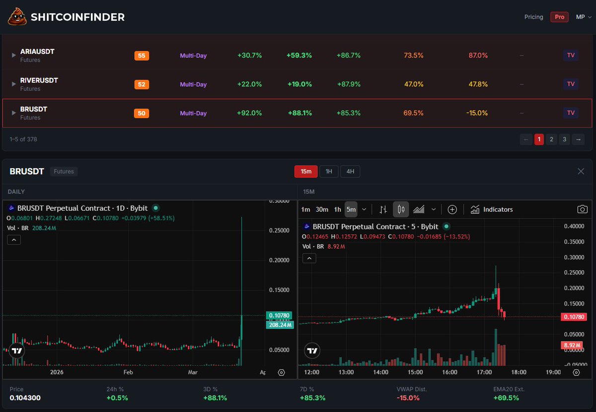Take a chart snapshot with the camera icon
The image size is (596, 412).
point(582,209)
